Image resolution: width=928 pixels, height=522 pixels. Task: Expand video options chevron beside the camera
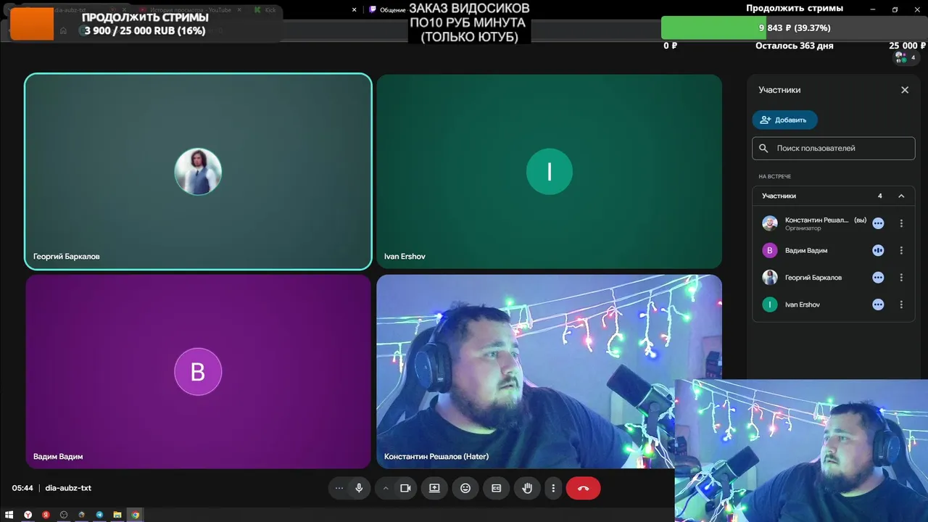point(386,489)
